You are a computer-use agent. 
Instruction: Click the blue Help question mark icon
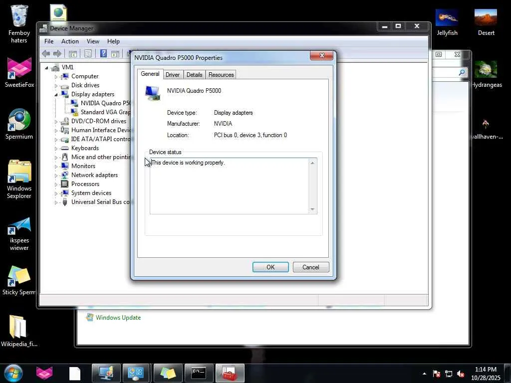tap(103, 53)
